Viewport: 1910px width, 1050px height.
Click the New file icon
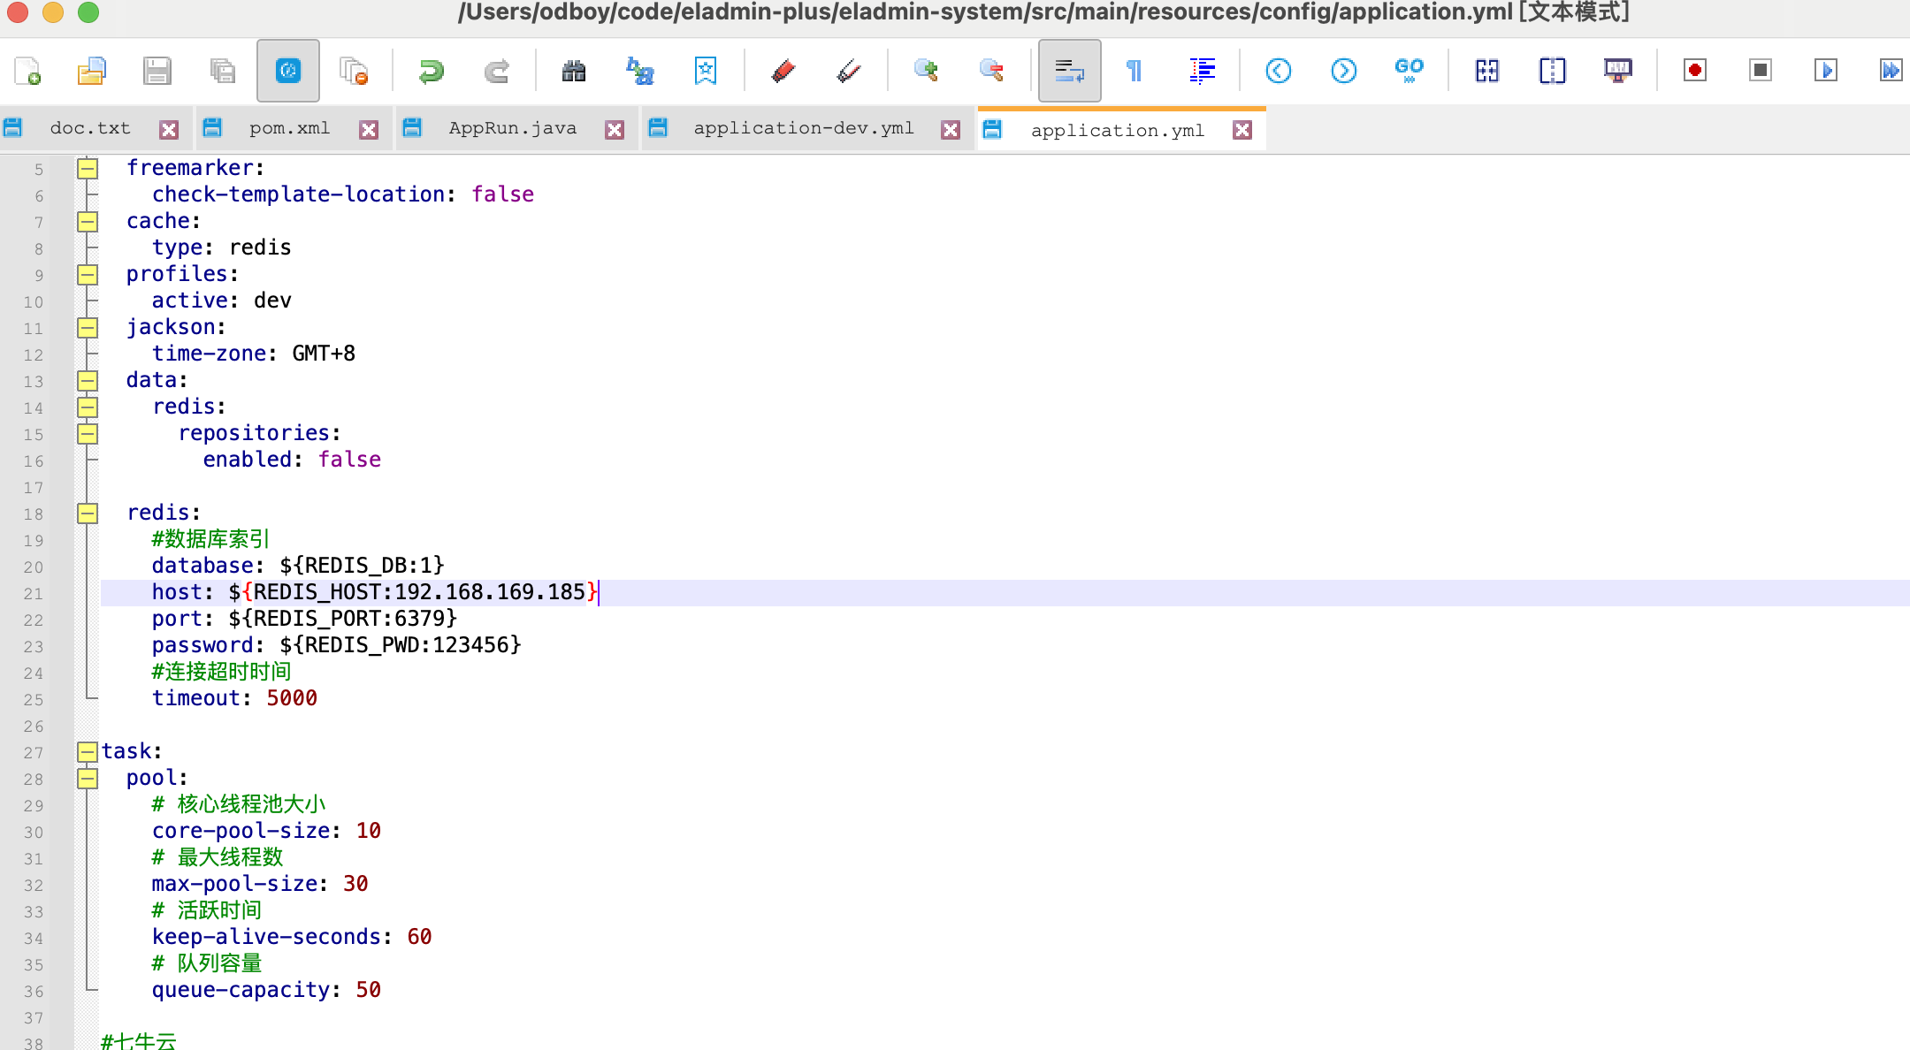[27, 71]
